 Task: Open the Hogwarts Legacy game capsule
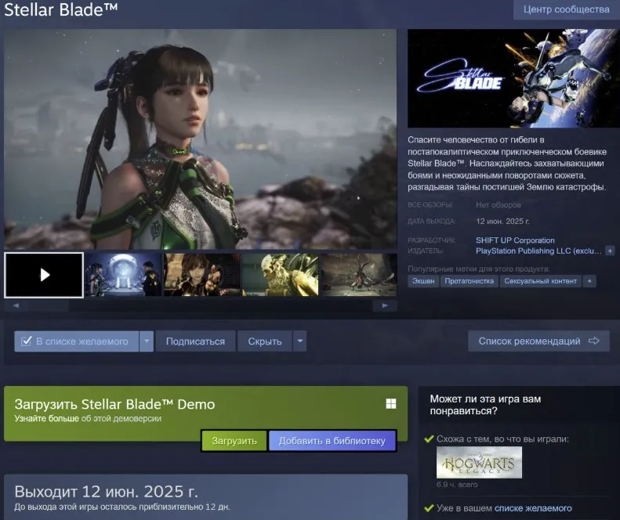479,462
